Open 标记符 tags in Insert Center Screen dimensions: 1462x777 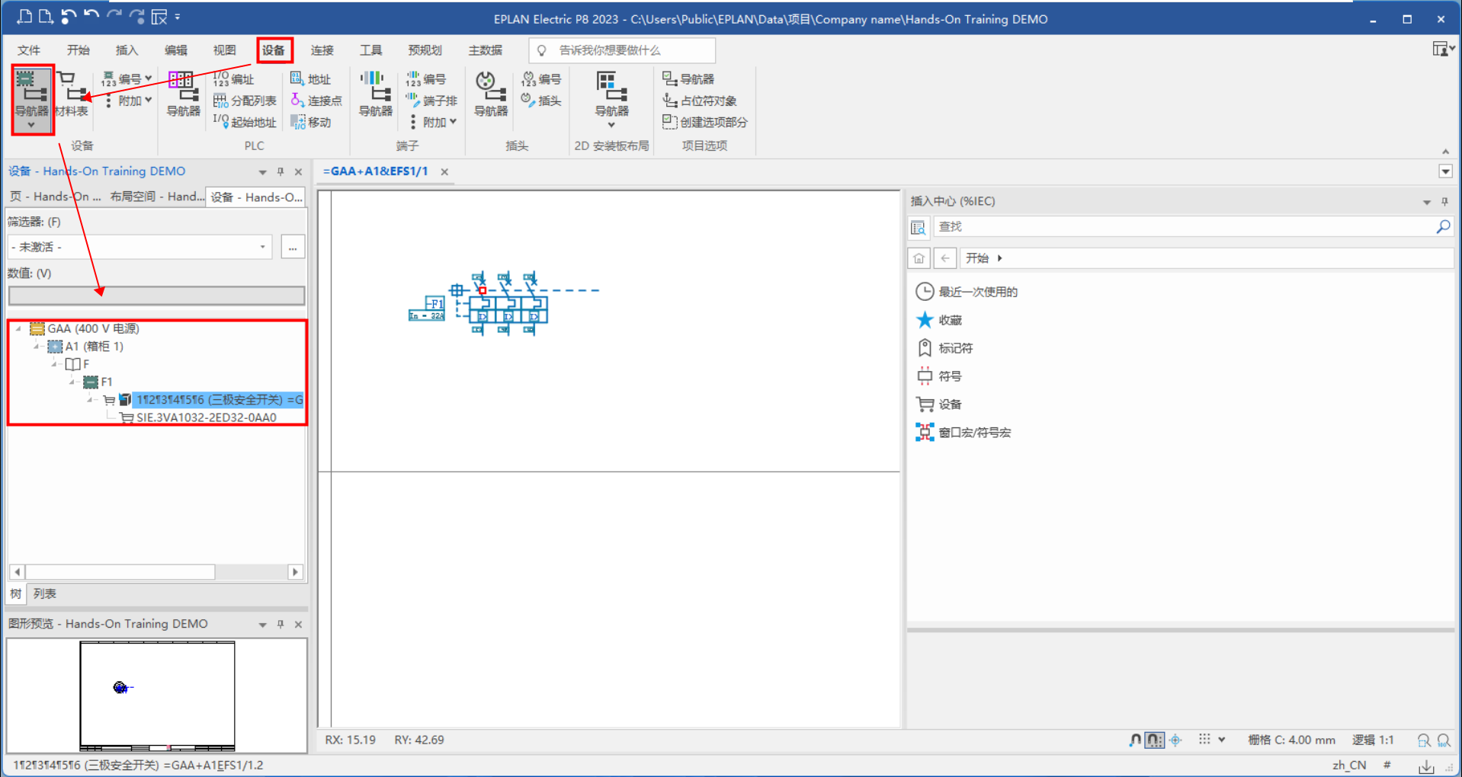944,348
